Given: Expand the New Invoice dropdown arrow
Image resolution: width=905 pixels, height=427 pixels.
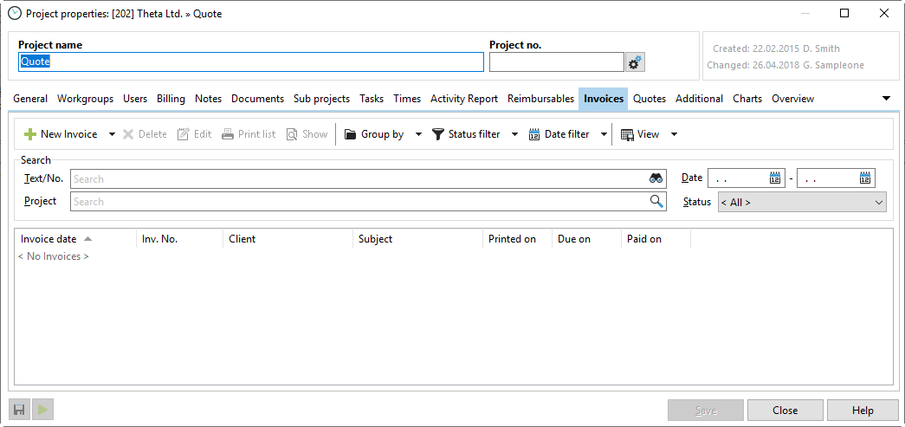Looking at the screenshot, I should click(112, 134).
